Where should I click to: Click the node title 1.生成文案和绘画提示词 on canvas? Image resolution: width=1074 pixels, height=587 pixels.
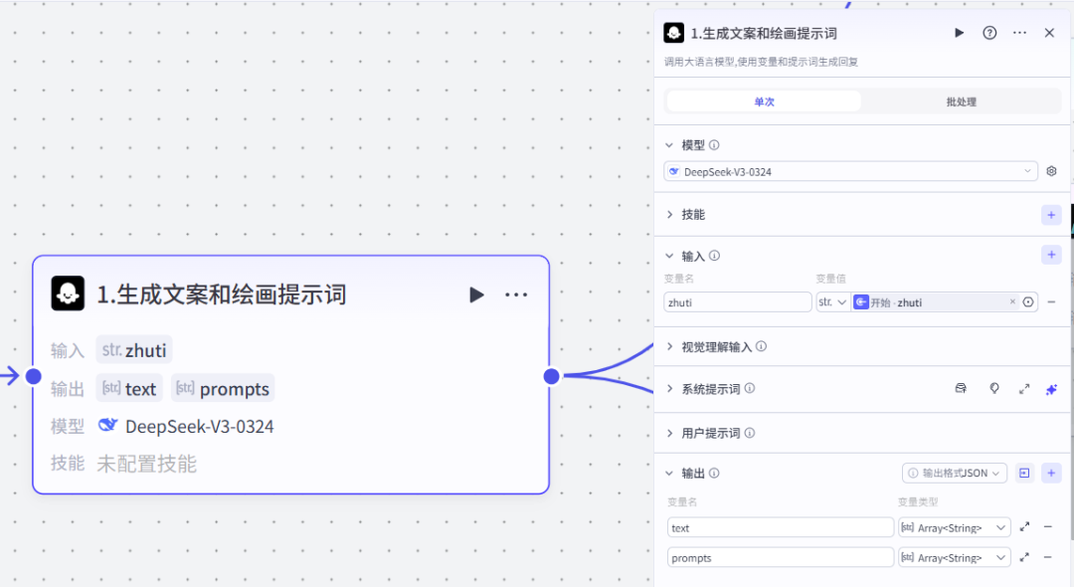pyautogui.click(x=221, y=294)
